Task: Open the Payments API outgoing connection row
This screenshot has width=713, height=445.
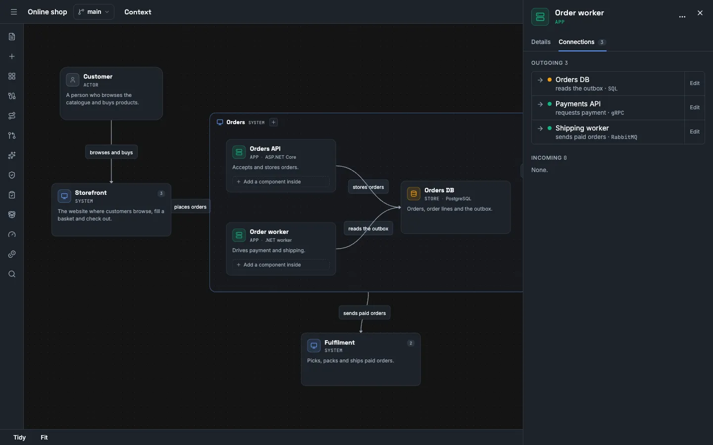Action: click(x=608, y=108)
